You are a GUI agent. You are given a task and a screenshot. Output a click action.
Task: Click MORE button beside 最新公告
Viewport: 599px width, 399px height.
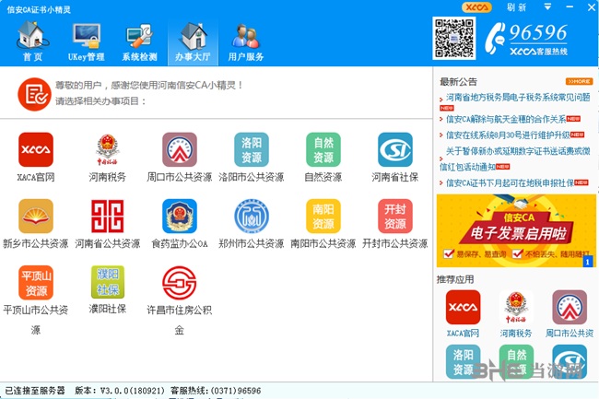point(579,81)
